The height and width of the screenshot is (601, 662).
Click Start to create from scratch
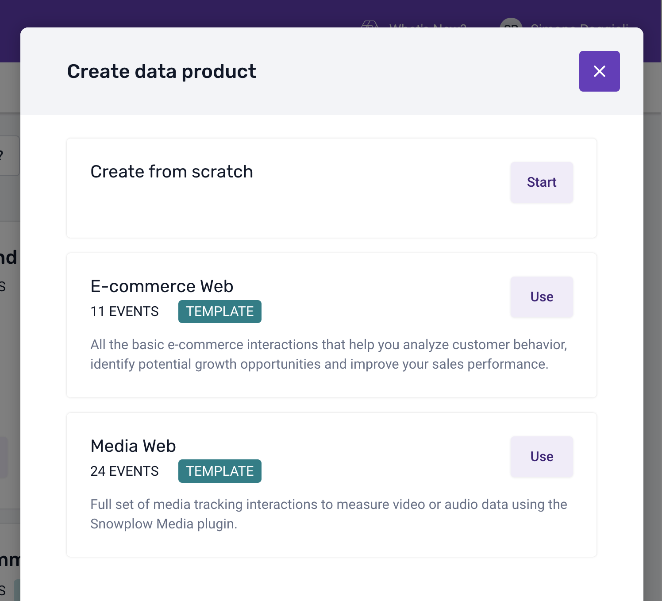pyautogui.click(x=542, y=182)
